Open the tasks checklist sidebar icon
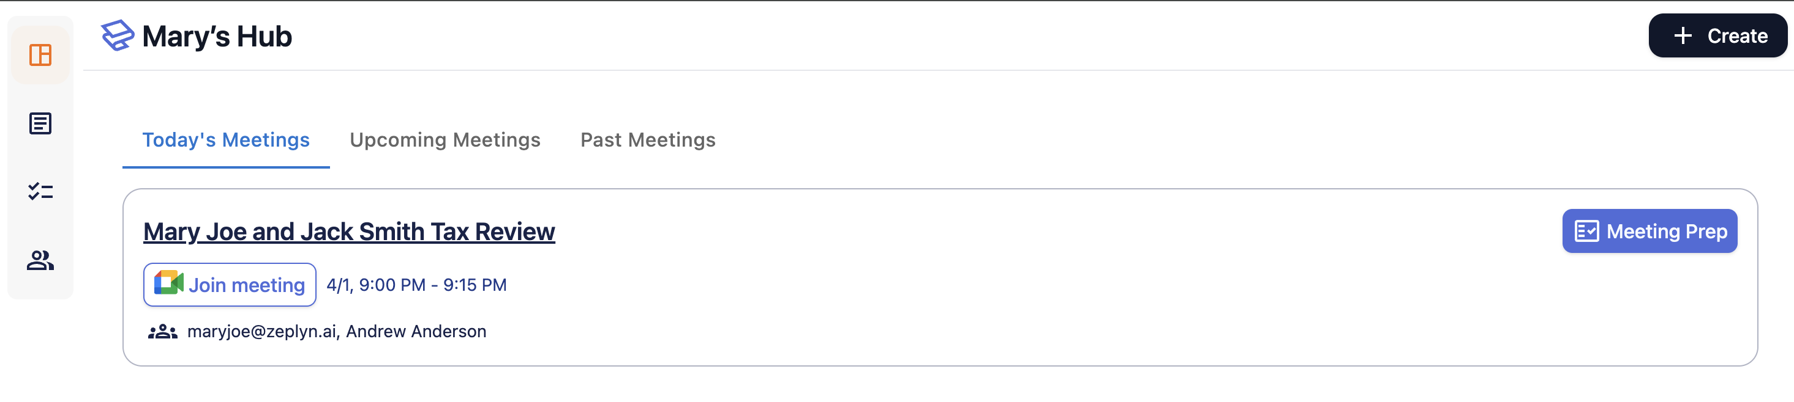The image size is (1794, 402). (40, 192)
